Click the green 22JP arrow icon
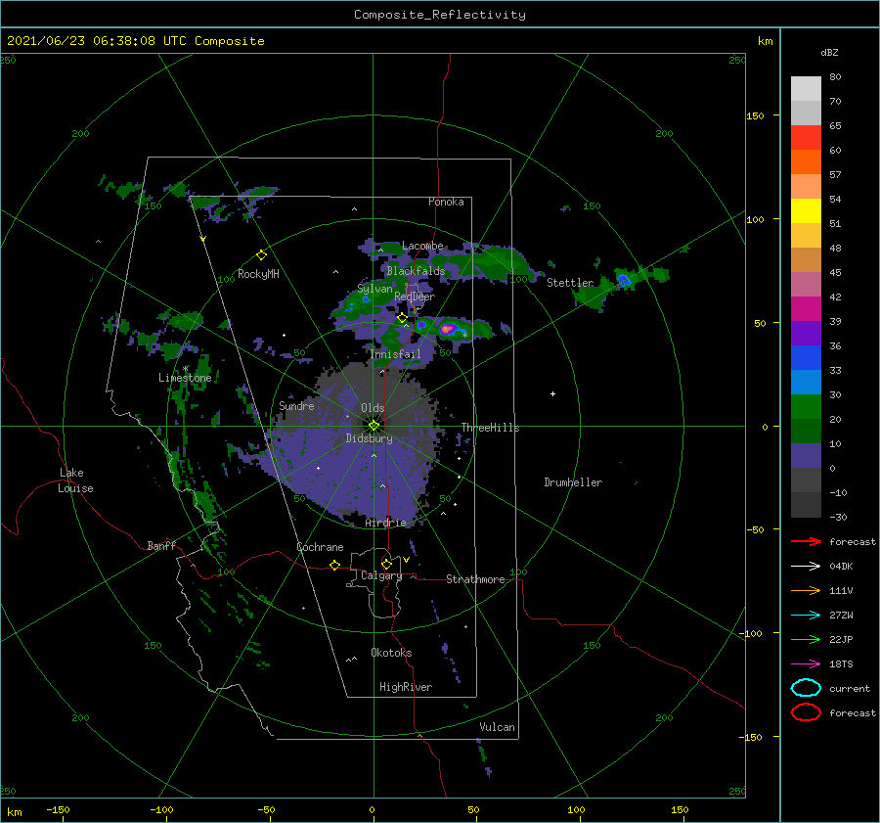The height and width of the screenshot is (823, 880). click(806, 639)
